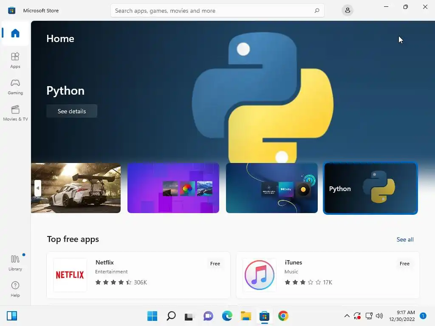Open the Apps section
Viewport: 435px width, 326px height.
(x=15, y=60)
